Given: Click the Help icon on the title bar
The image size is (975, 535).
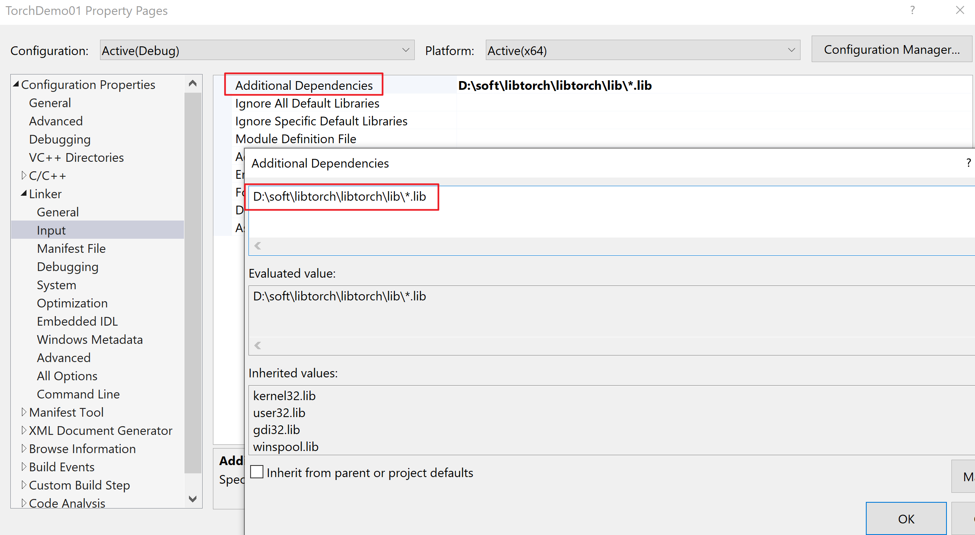Looking at the screenshot, I should coord(913,10).
